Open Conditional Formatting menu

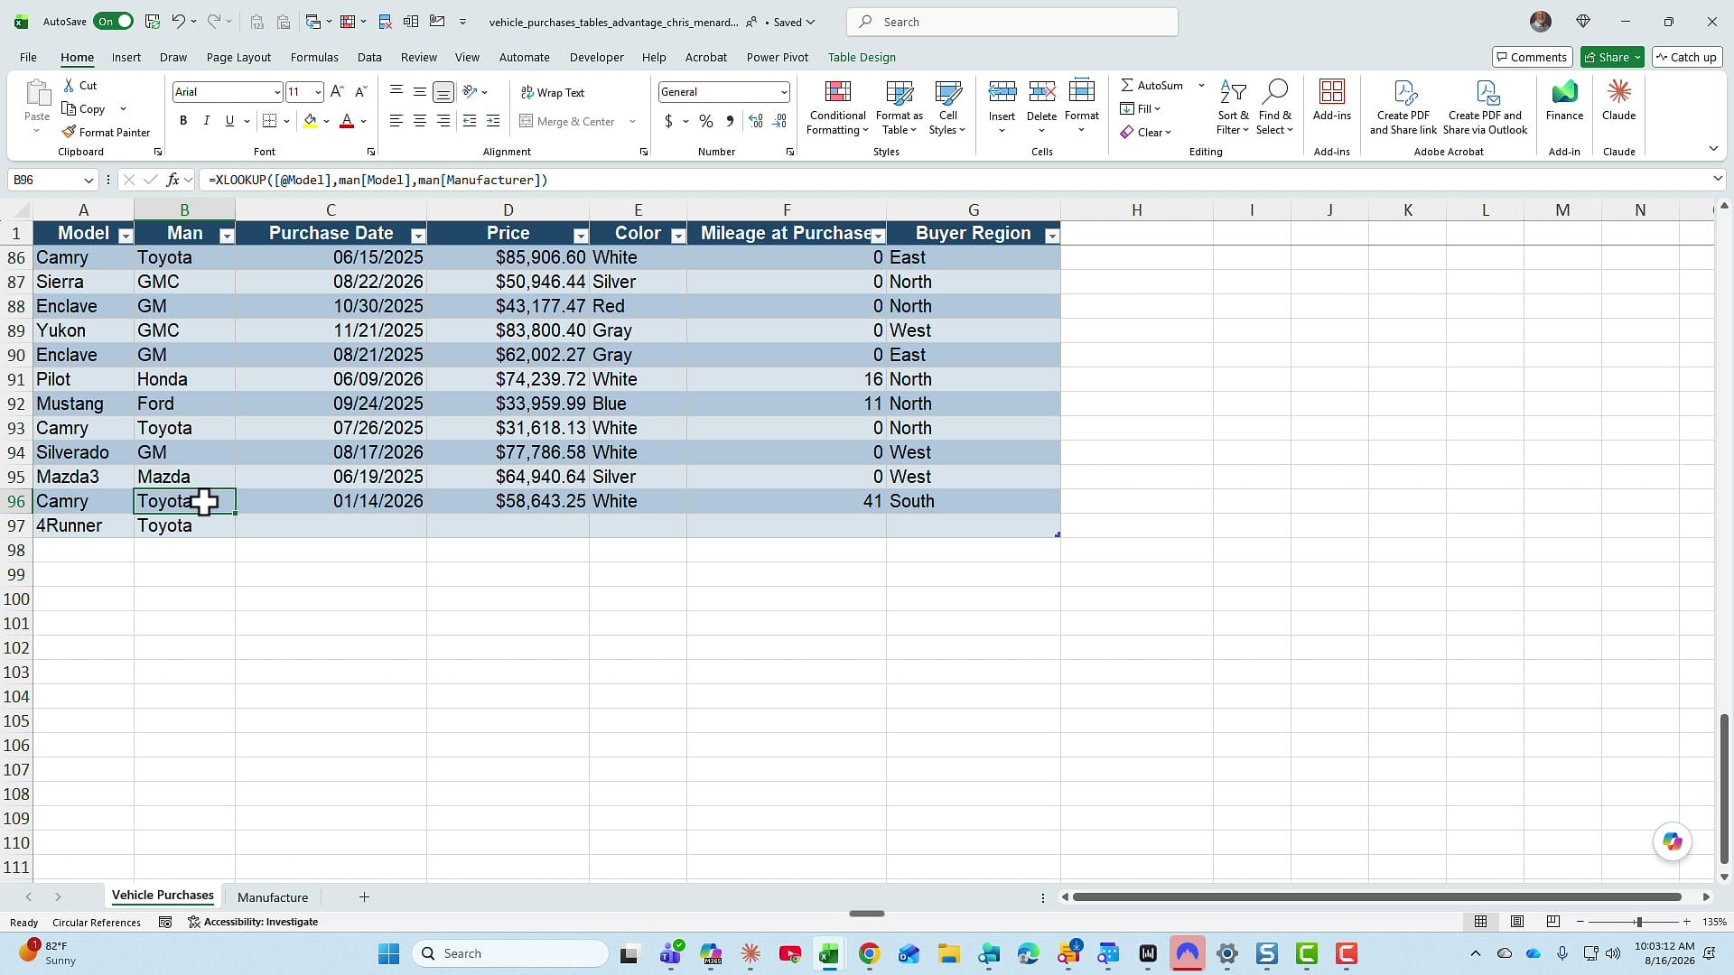(x=837, y=107)
